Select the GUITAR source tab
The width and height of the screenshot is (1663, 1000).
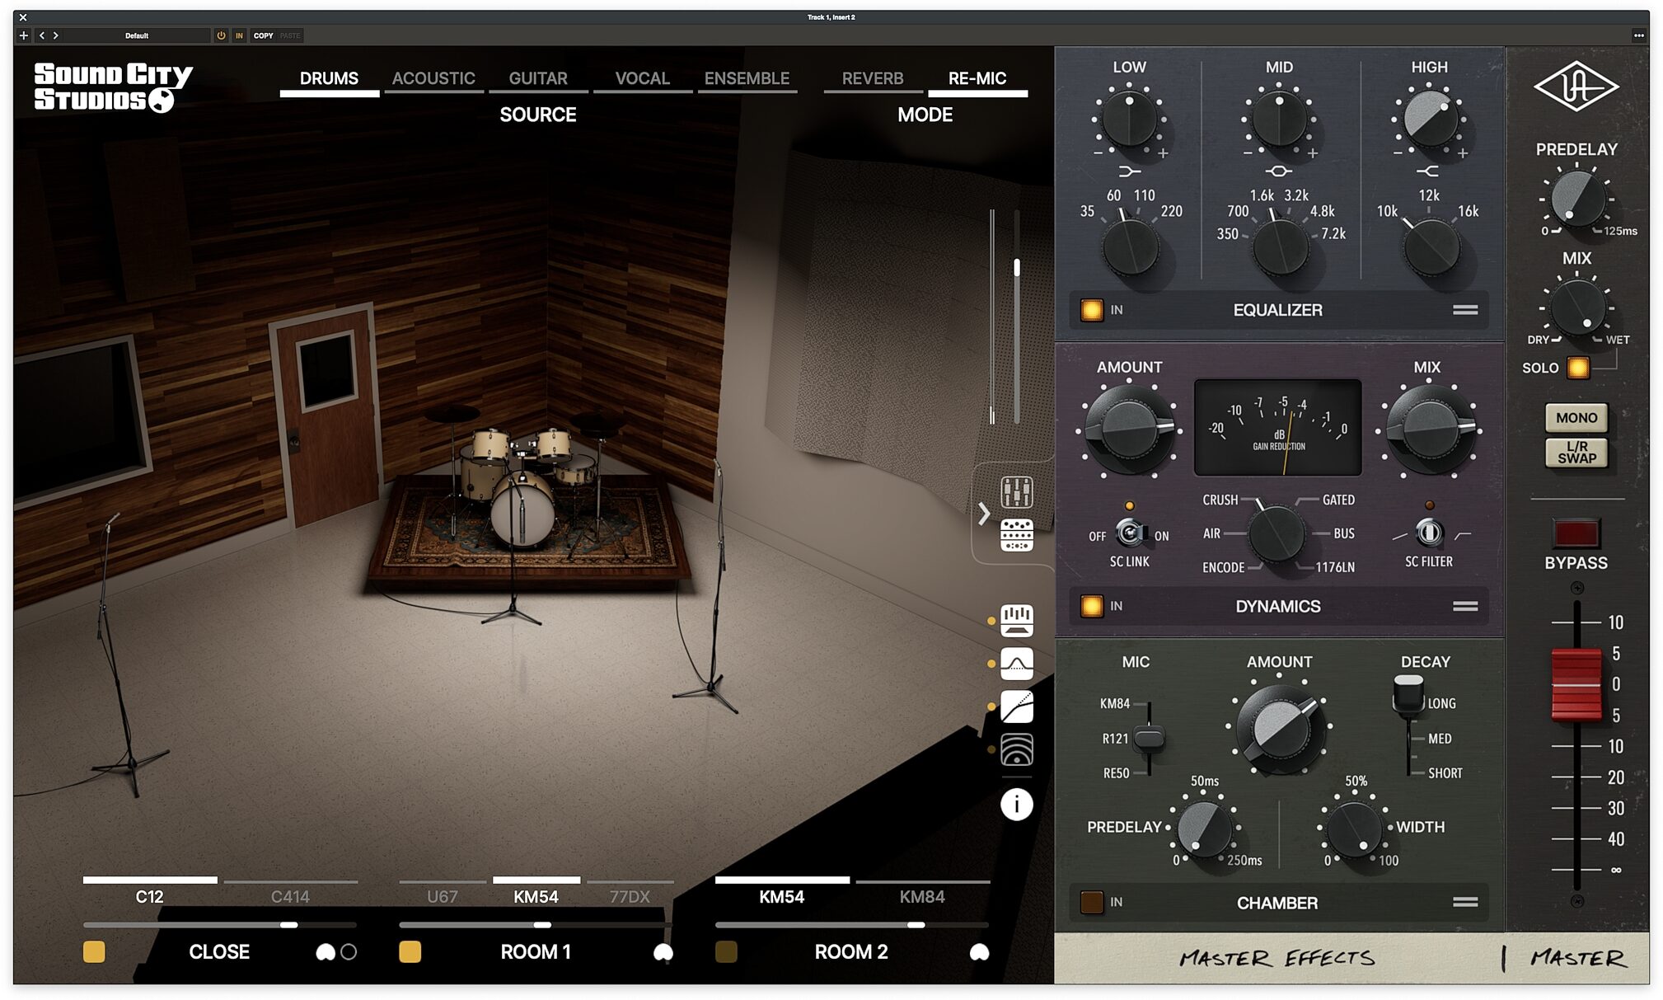click(x=538, y=79)
